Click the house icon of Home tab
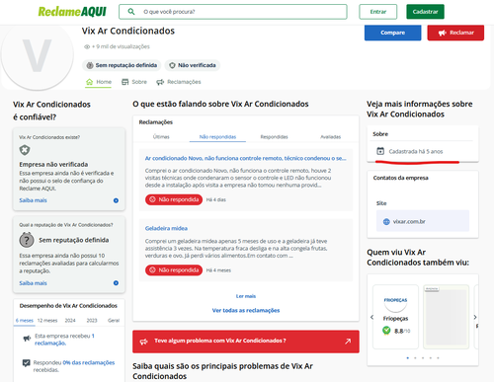Image resolution: width=494 pixels, height=382 pixels. tap(89, 82)
